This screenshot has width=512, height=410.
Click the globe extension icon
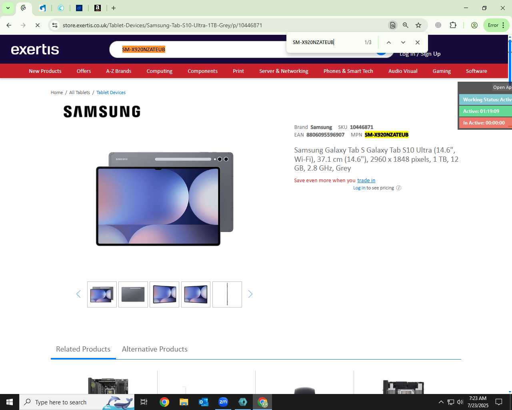coord(438,25)
